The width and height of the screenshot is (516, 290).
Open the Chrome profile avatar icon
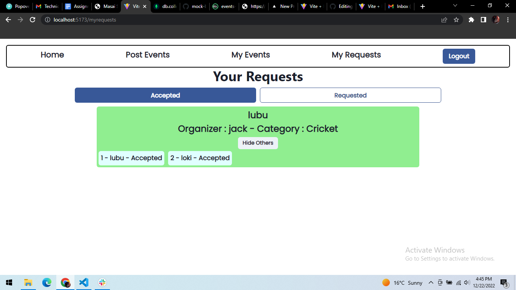496,19
